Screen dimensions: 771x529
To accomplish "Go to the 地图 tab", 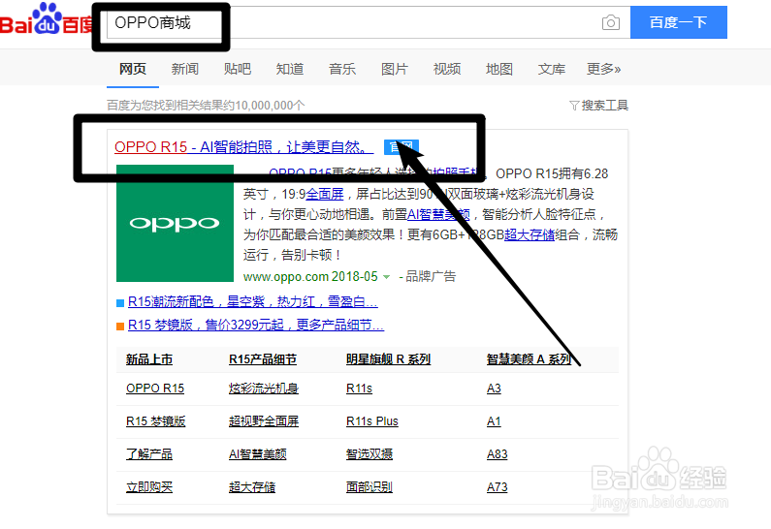I will tap(499, 69).
